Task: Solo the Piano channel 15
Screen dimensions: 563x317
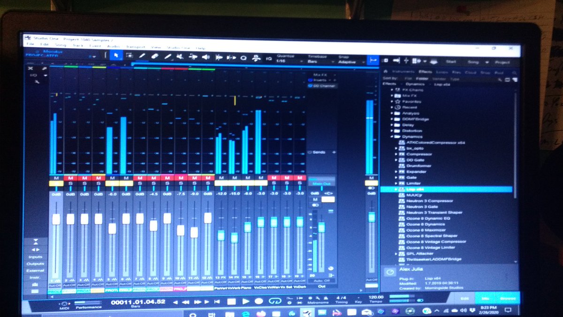Action: click(x=247, y=183)
